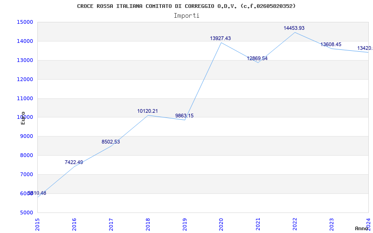Click the 13000 y-axis tick label

(x=25, y=60)
